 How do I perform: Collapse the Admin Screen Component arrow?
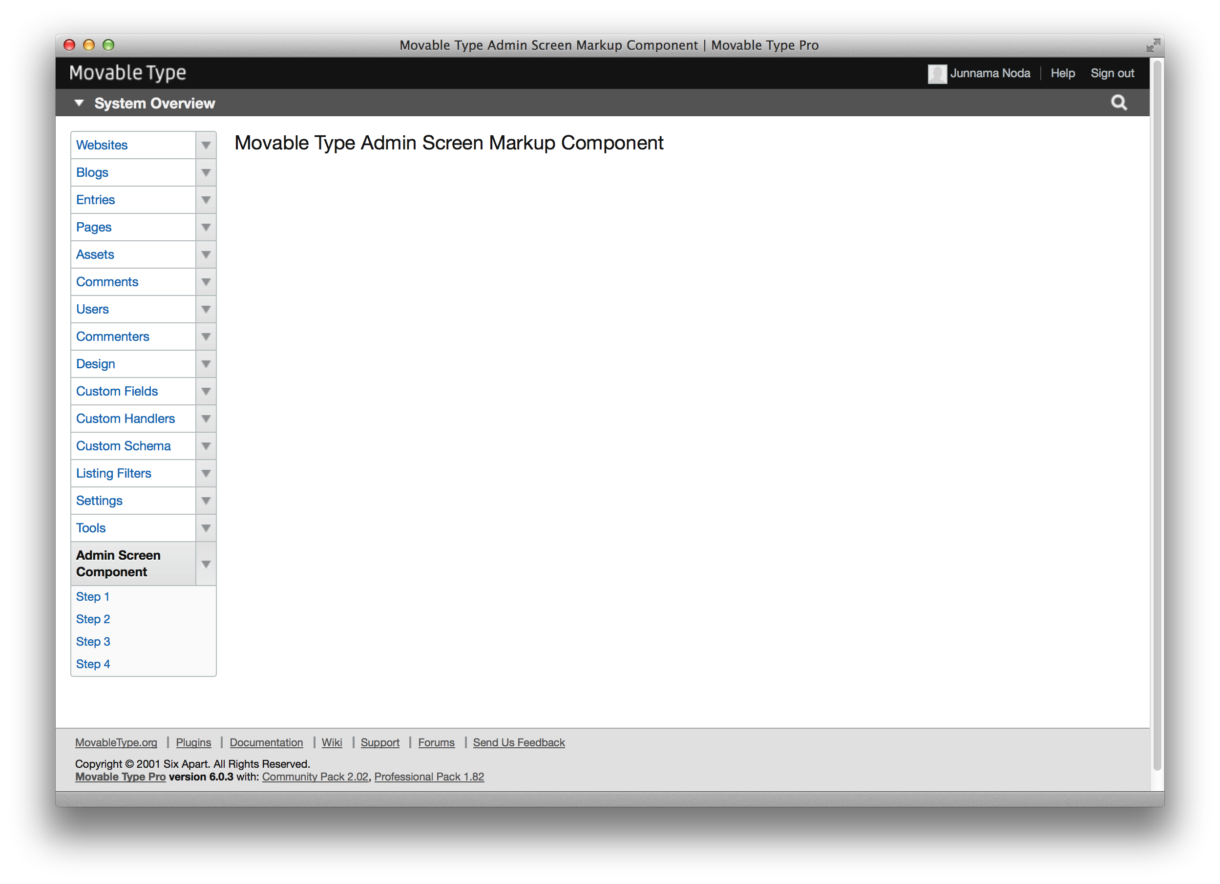[x=206, y=564]
